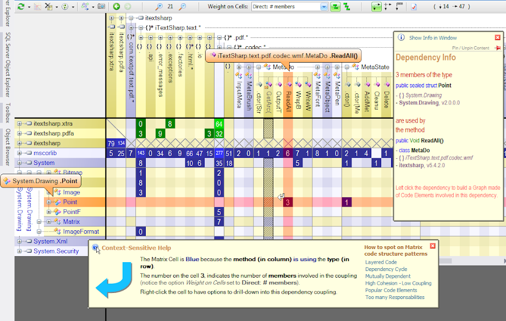The width and height of the screenshot is (506, 321).
Task: Select the Matrix type row
Action: tap(75, 222)
